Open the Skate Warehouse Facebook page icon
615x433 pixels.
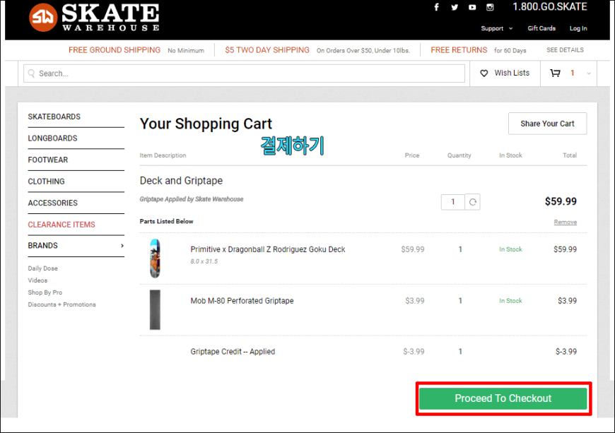pos(437,7)
